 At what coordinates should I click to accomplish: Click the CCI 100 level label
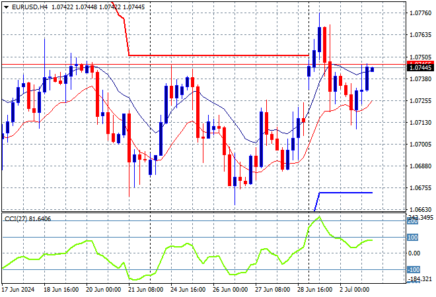click(412, 237)
